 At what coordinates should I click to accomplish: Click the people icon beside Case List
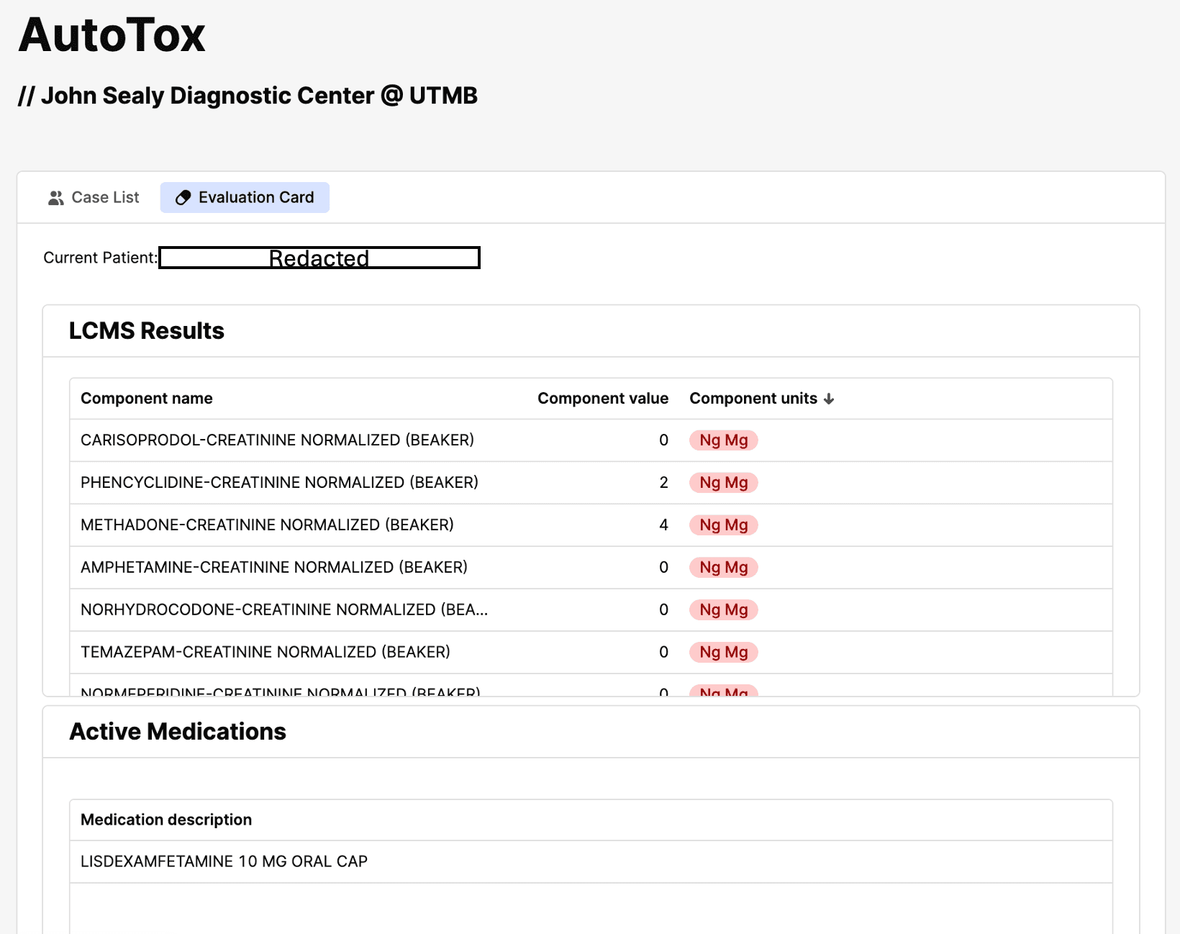coord(55,198)
